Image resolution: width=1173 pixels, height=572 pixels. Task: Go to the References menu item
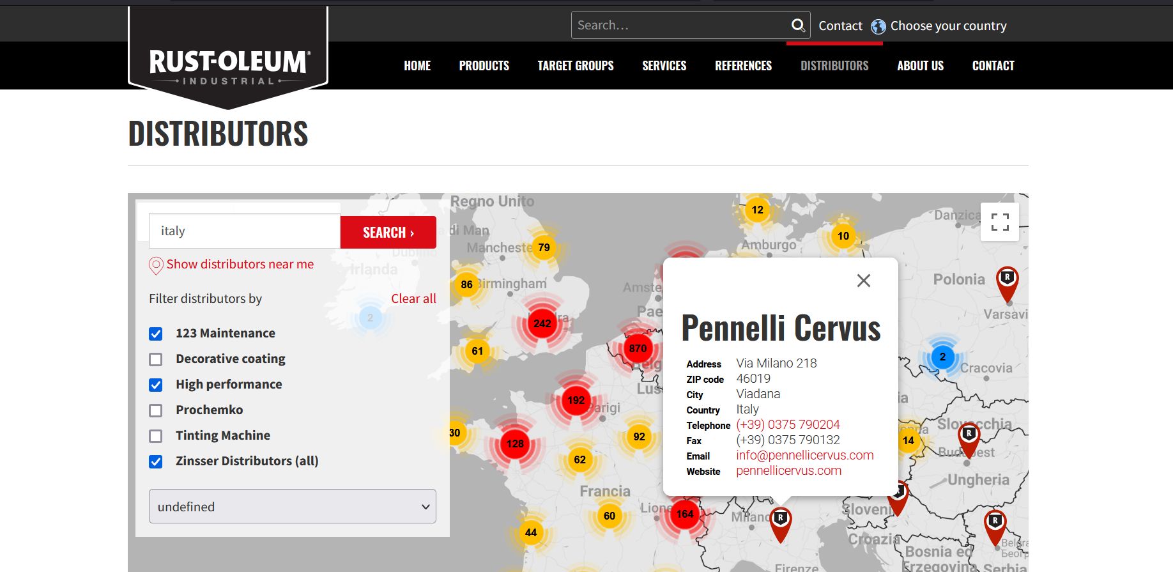coord(743,66)
